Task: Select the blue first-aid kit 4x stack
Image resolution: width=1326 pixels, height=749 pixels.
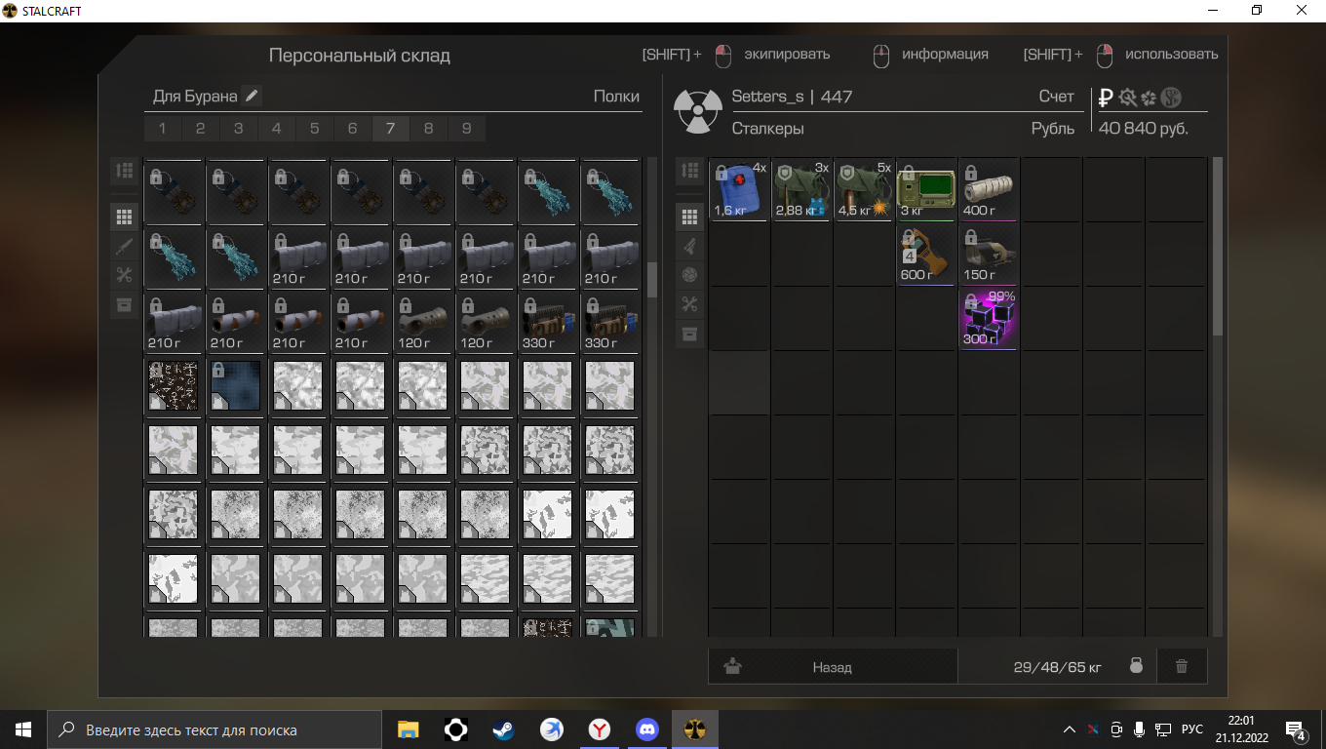Action: click(739, 189)
